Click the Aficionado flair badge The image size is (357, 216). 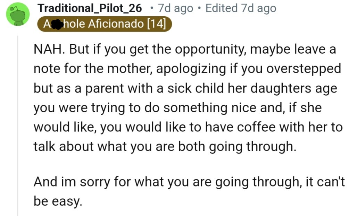[104, 24]
